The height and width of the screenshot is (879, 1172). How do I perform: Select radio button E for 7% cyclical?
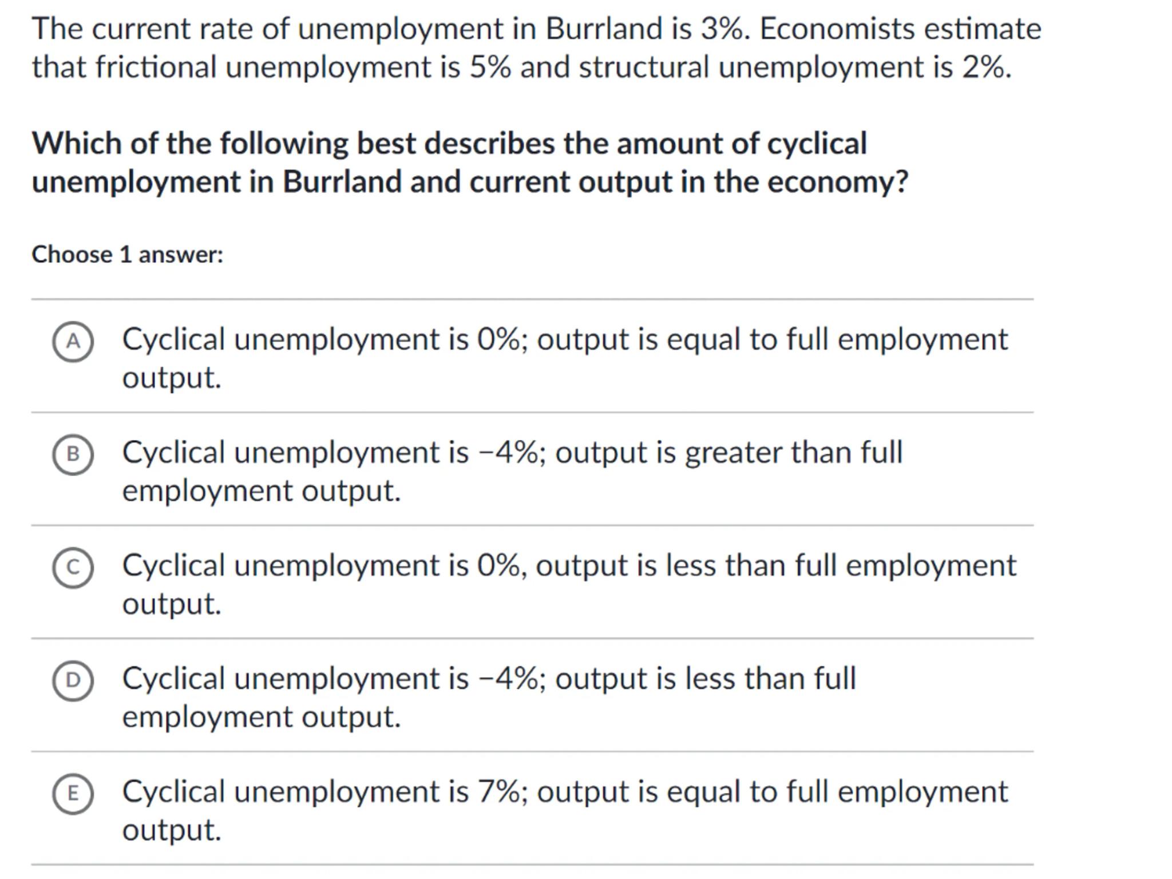[x=73, y=793]
